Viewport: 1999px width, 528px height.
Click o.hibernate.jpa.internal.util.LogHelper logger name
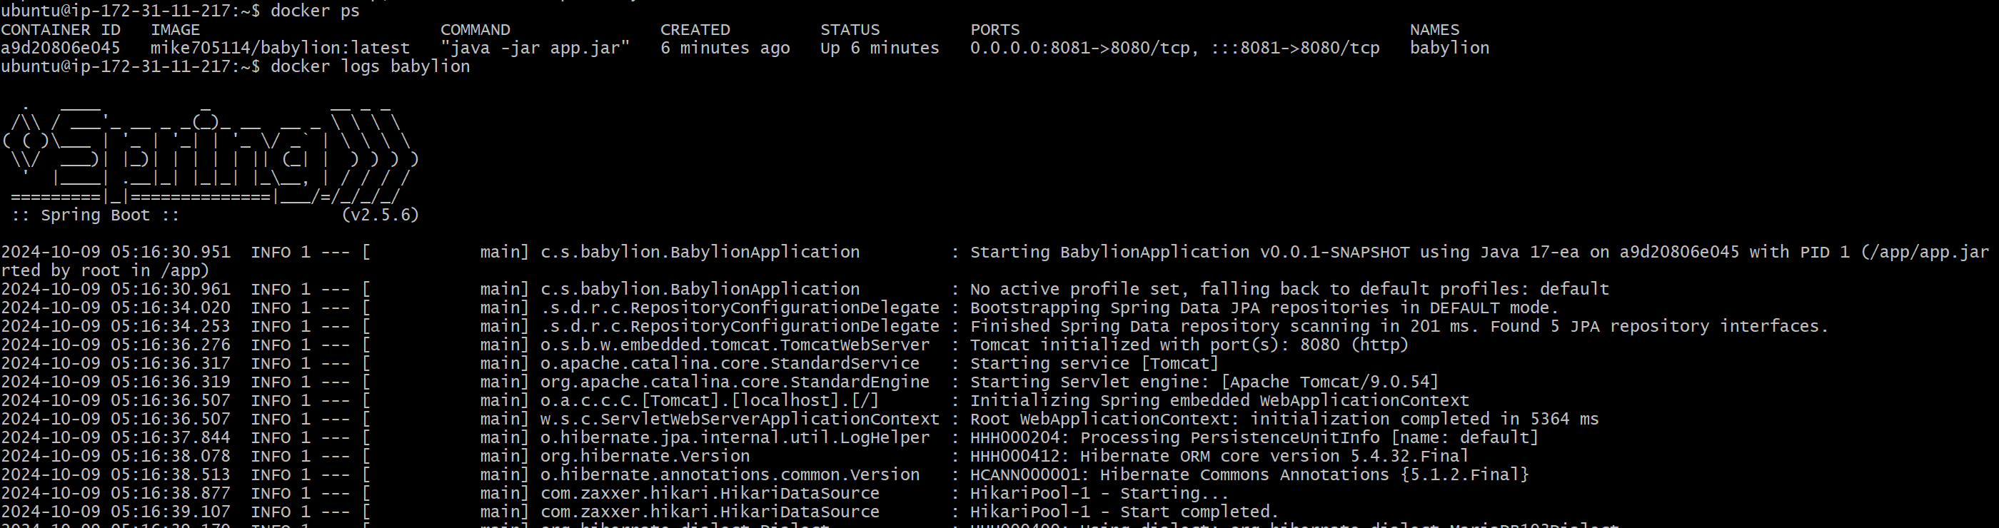735,438
